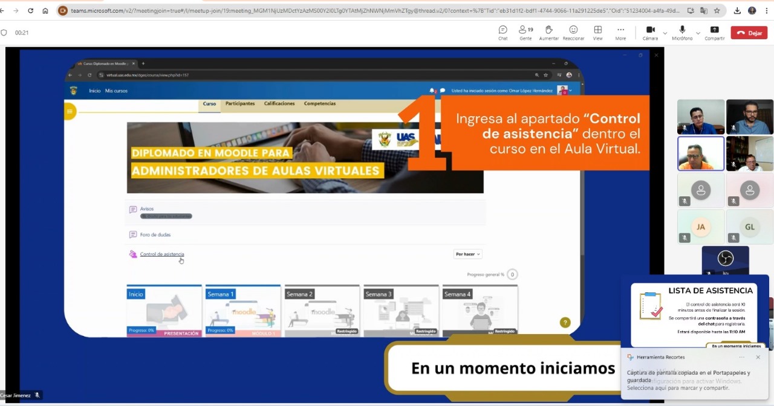The image size is (774, 406).
Task: Show the Gente participants list
Action: click(x=525, y=33)
